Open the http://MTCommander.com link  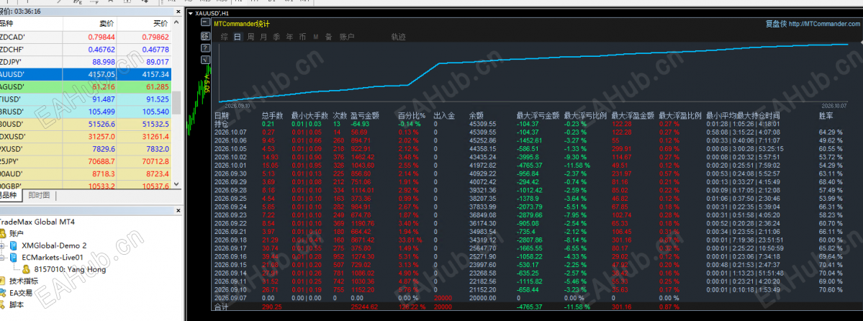[x=824, y=24]
